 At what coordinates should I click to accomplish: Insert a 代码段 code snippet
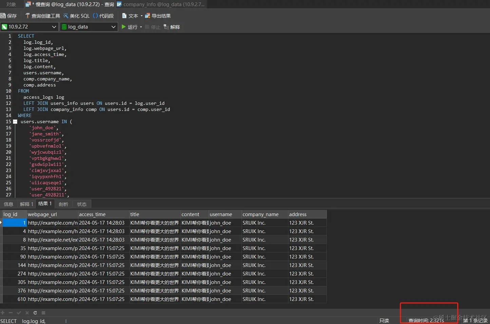[103, 16]
